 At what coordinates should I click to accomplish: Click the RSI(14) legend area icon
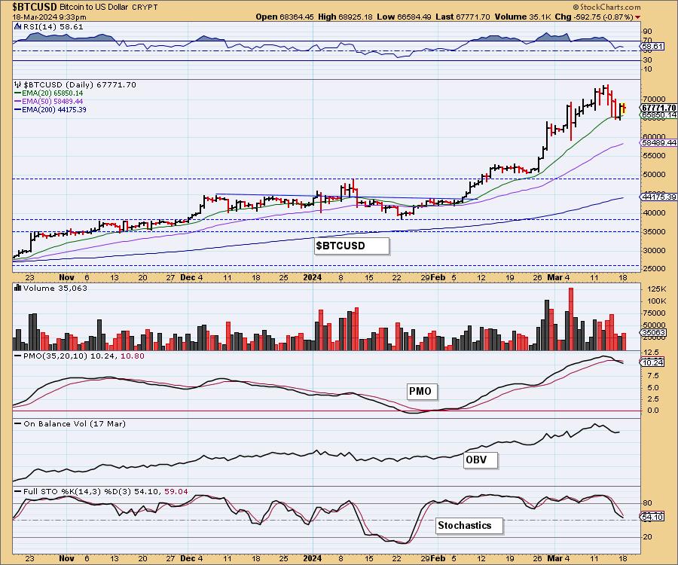[17, 26]
